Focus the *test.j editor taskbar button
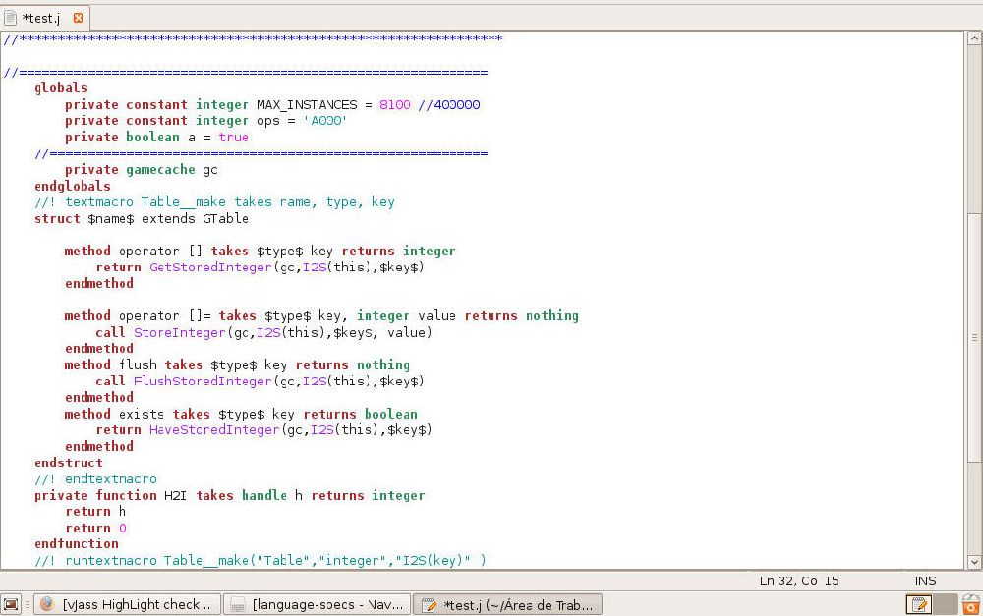Screen dimensions: 983x616 coord(508,605)
